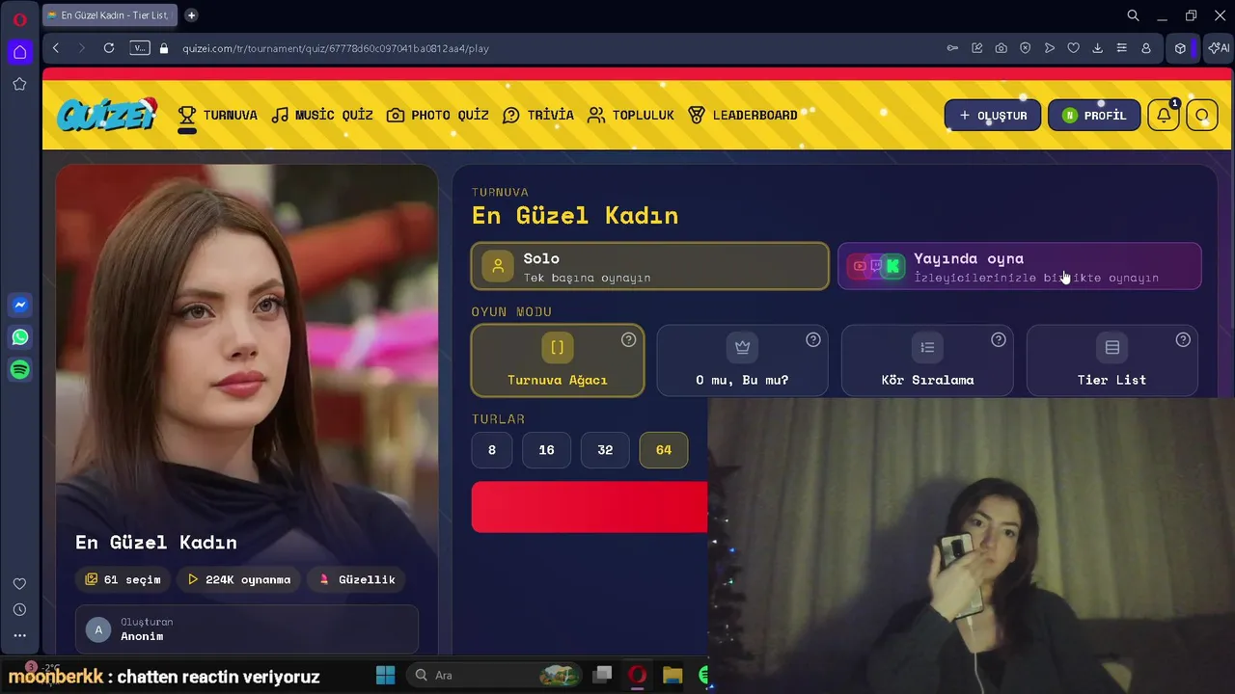Choose Kör Sıralama game mode
The width and height of the screenshot is (1235, 694).
point(927,360)
